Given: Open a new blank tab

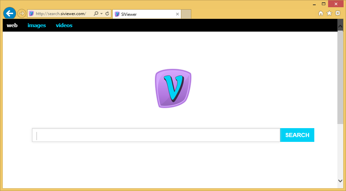Looking at the screenshot, I should (x=186, y=14).
